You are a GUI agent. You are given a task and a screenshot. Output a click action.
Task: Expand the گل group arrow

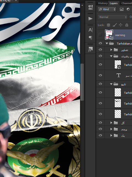click(111, 123)
